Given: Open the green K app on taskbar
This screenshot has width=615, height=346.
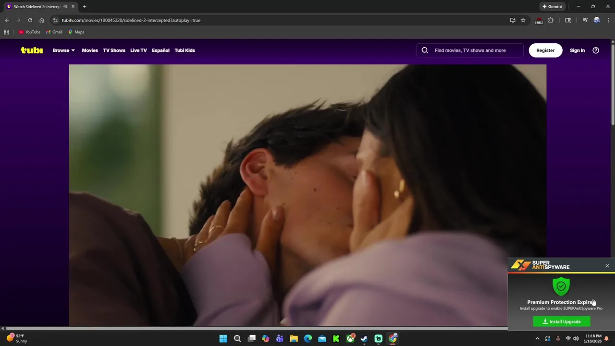Looking at the screenshot, I should [x=336, y=339].
